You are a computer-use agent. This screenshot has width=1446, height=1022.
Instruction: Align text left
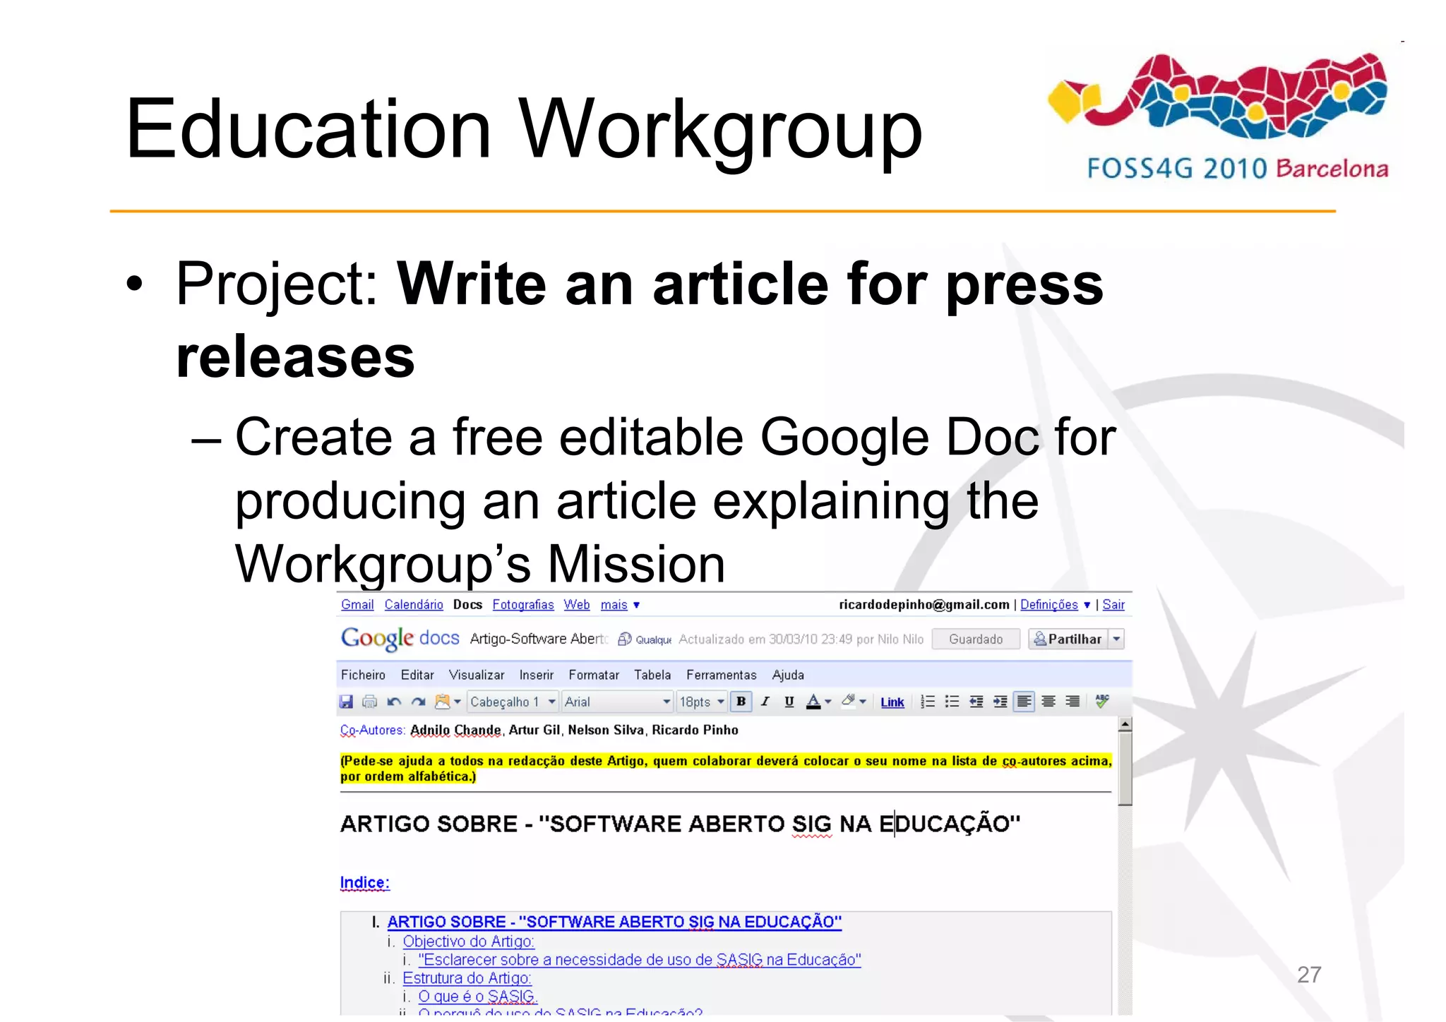tap(1024, 702)
